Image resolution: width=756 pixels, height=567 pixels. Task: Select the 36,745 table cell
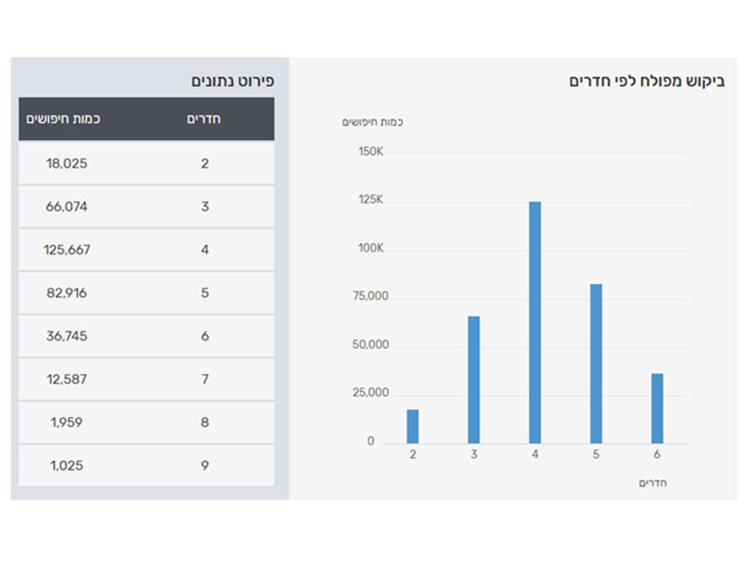pyautogui.click(x=66, y=336)
